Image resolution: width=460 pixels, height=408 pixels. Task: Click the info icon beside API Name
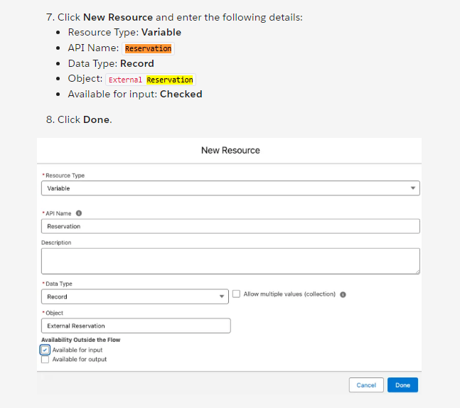(78, 213)
